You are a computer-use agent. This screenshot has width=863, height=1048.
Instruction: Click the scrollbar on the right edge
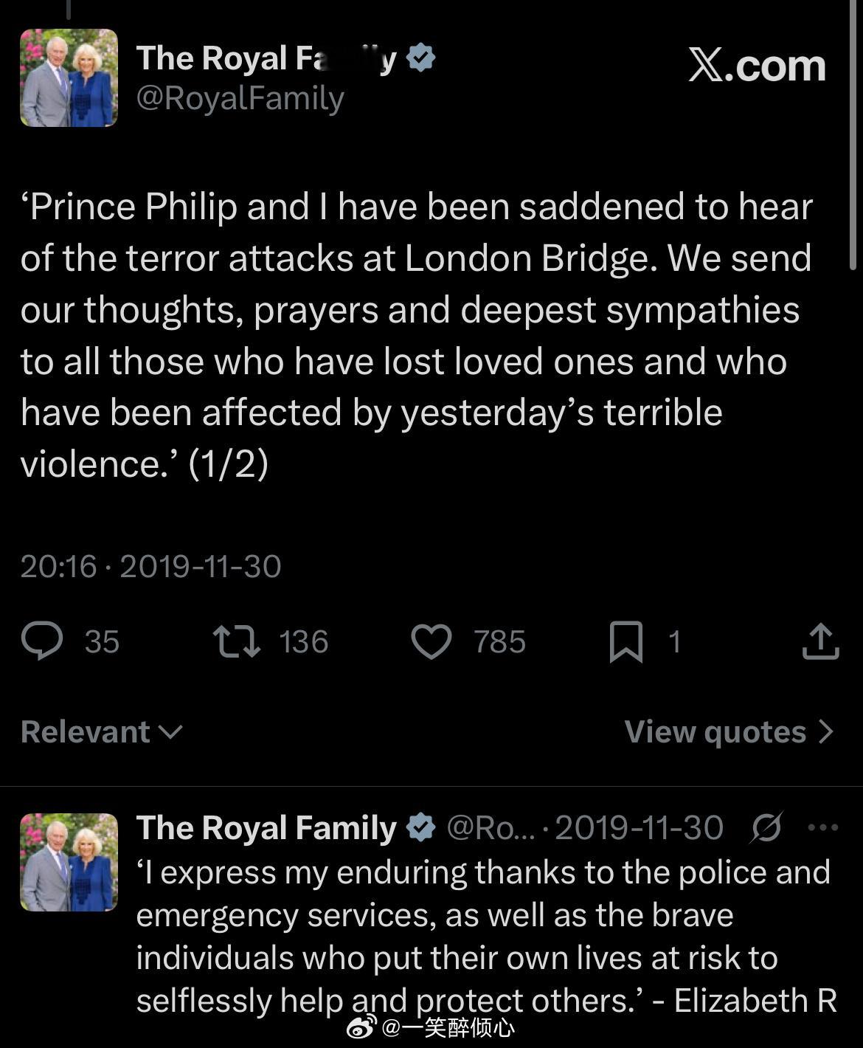tap(853, 148)
